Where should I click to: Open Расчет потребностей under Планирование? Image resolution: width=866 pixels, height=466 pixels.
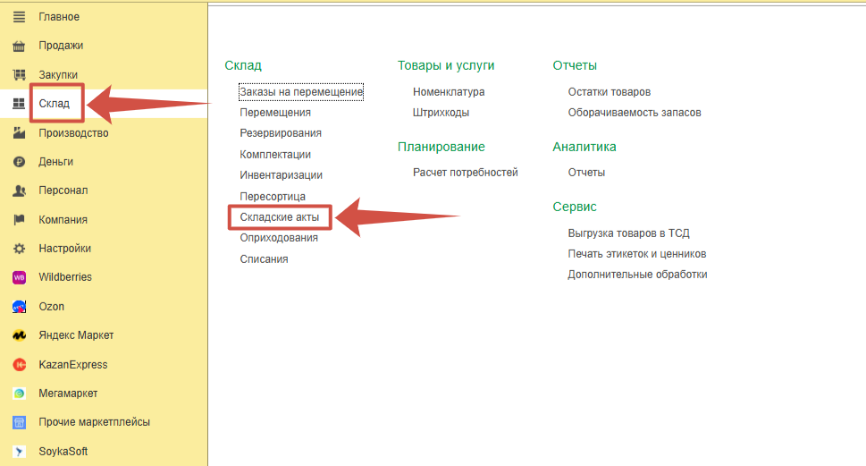pyautogui.click(x=465, y=173)
